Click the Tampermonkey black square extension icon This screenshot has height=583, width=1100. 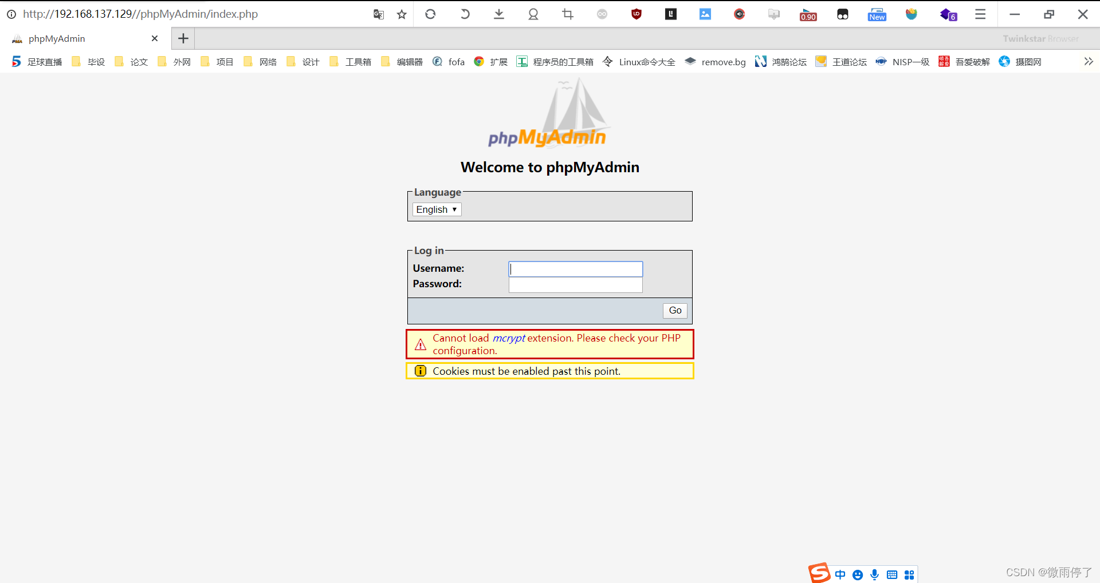point(843,14)
